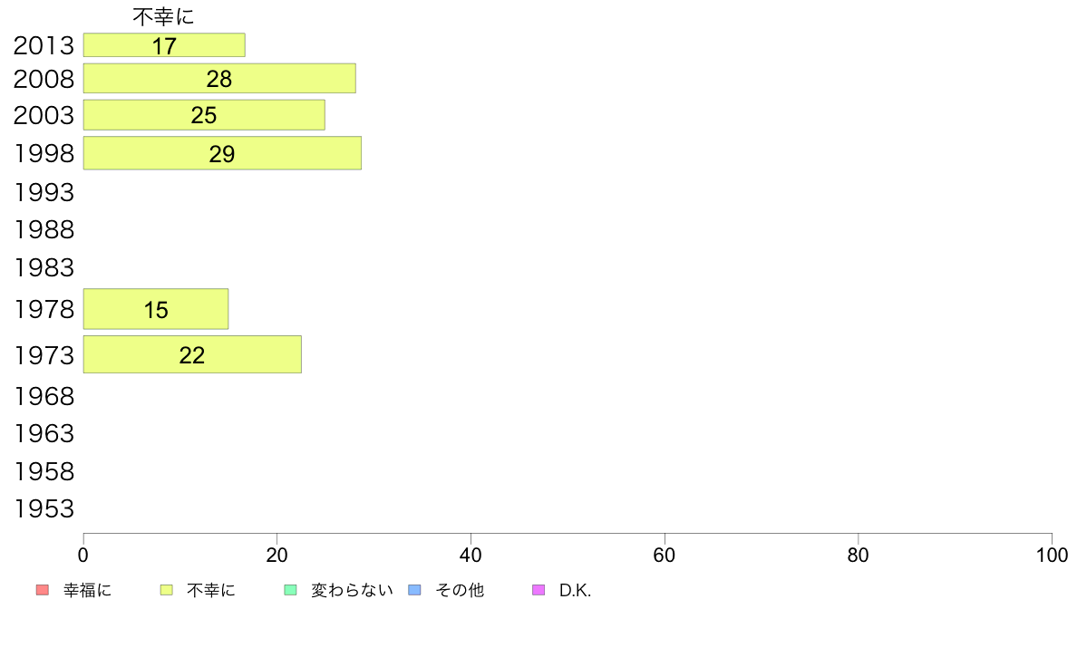This screenshot has width=1077, height=667.
Task: Click the 変わらない legend text
Action: [352, 590]
